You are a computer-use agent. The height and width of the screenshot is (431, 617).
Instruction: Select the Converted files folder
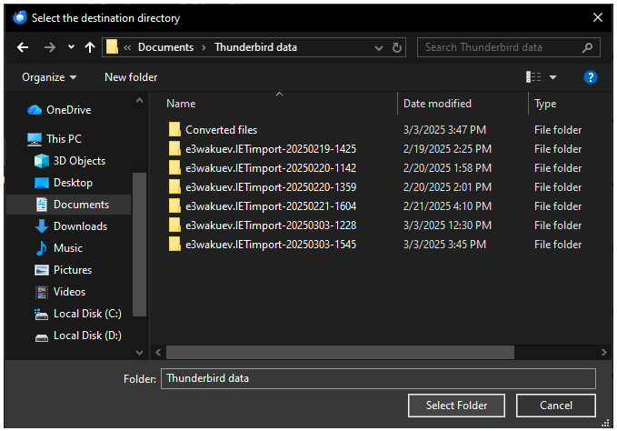(213, 130)
